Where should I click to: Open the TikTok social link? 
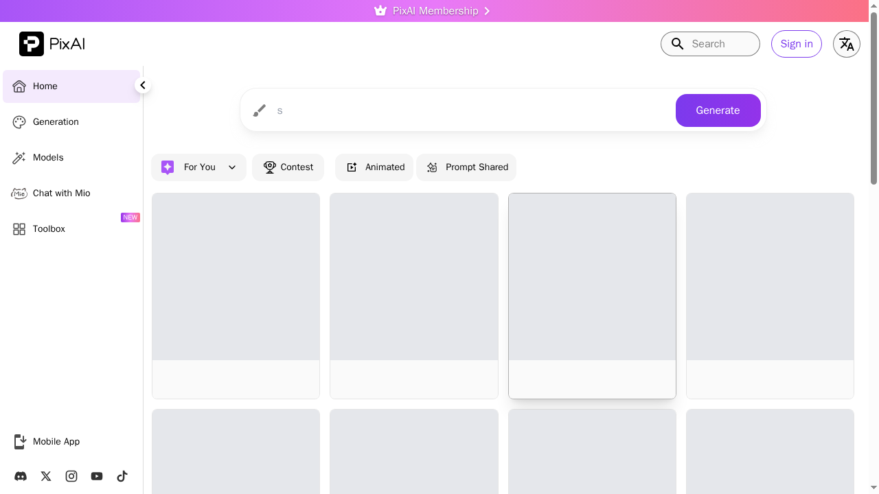click(x=122, y=476)
